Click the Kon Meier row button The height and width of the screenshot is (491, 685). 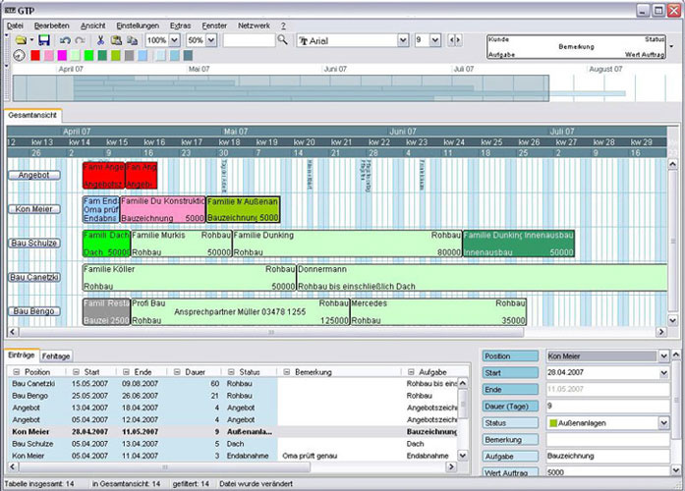pos(34,209)
